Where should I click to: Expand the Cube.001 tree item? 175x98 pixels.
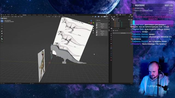(114, 22)
